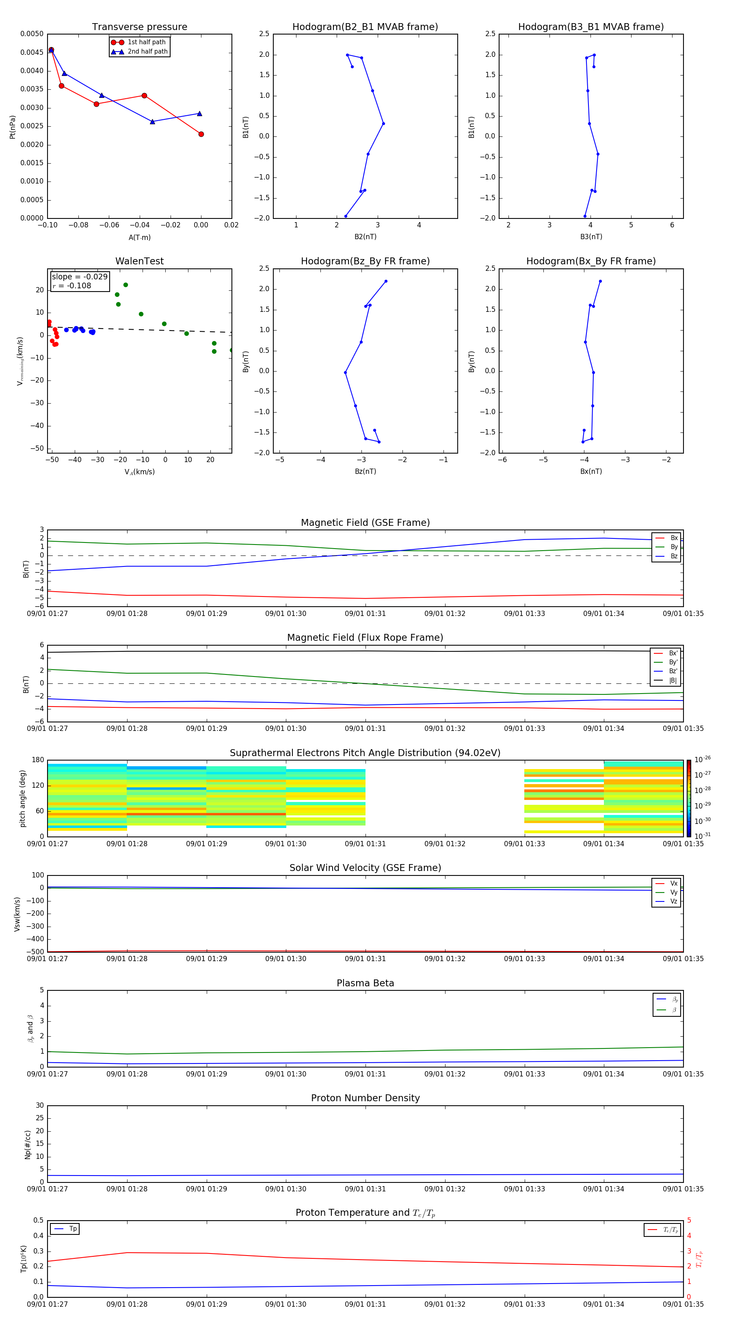Viewport: 731px width, 1340px height.
Task: Select the "1st half path" legend entry
Action: click(x=139, y=42)
